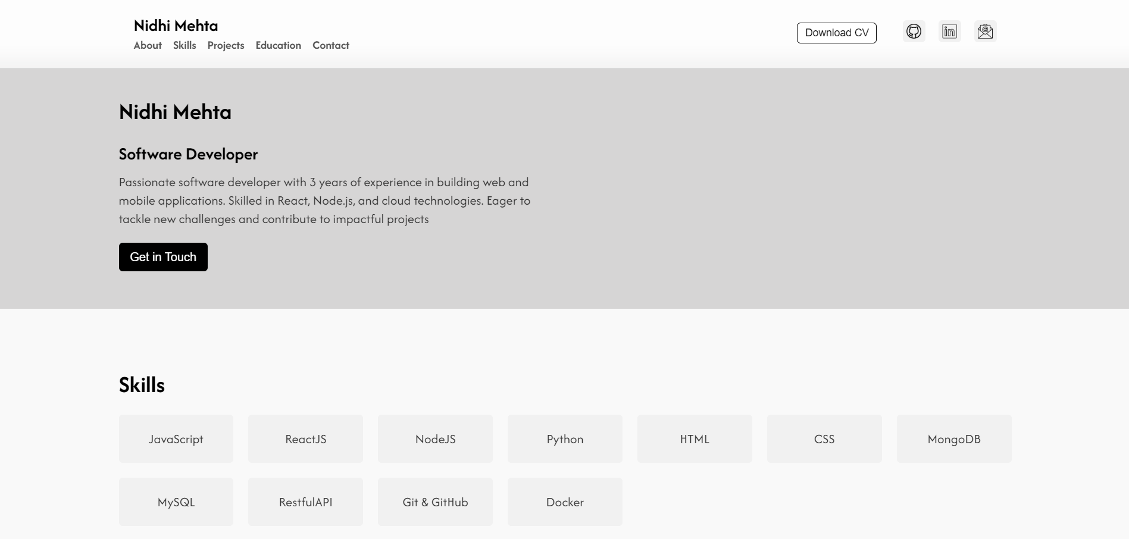Image resolution: width=1129 pixels, height=539 pixels.
Task: Jump to the Education nav link
Action: point(278,45)
